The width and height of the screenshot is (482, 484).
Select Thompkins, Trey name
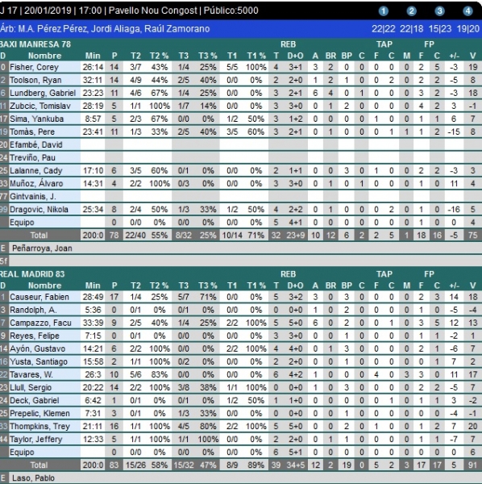pos(39,427)
